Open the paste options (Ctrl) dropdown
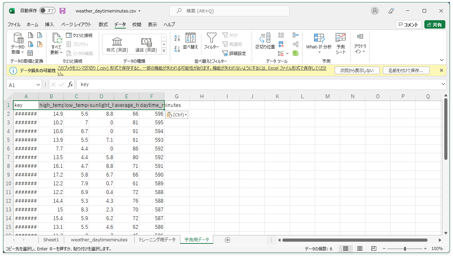This screenshot has width=453, height=257. [x=177, y=115]
